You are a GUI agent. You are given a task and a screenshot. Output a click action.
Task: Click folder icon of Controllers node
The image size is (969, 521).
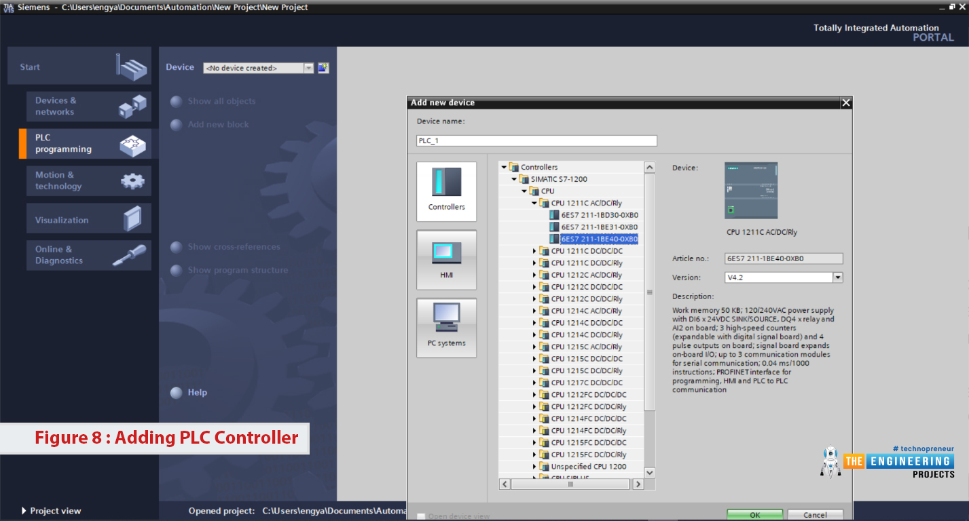tap(514, 167)
